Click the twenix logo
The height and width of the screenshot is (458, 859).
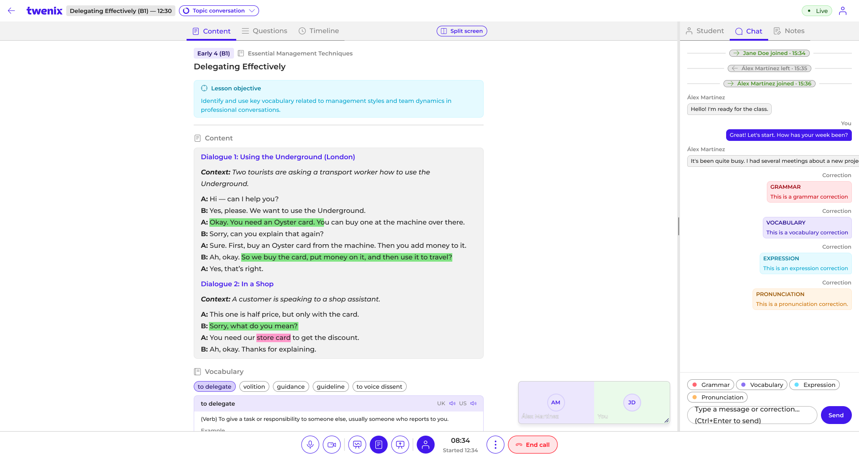[x=44, y=11]
